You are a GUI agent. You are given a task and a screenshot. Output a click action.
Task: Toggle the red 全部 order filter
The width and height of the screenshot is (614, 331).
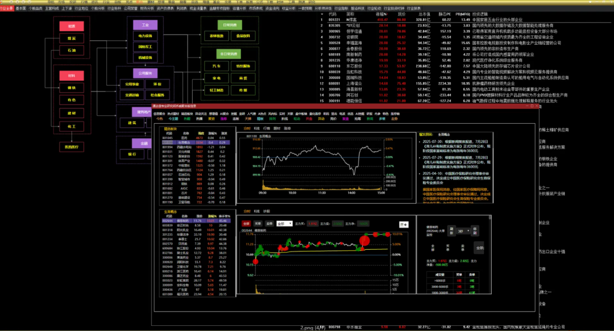[246, 224]
